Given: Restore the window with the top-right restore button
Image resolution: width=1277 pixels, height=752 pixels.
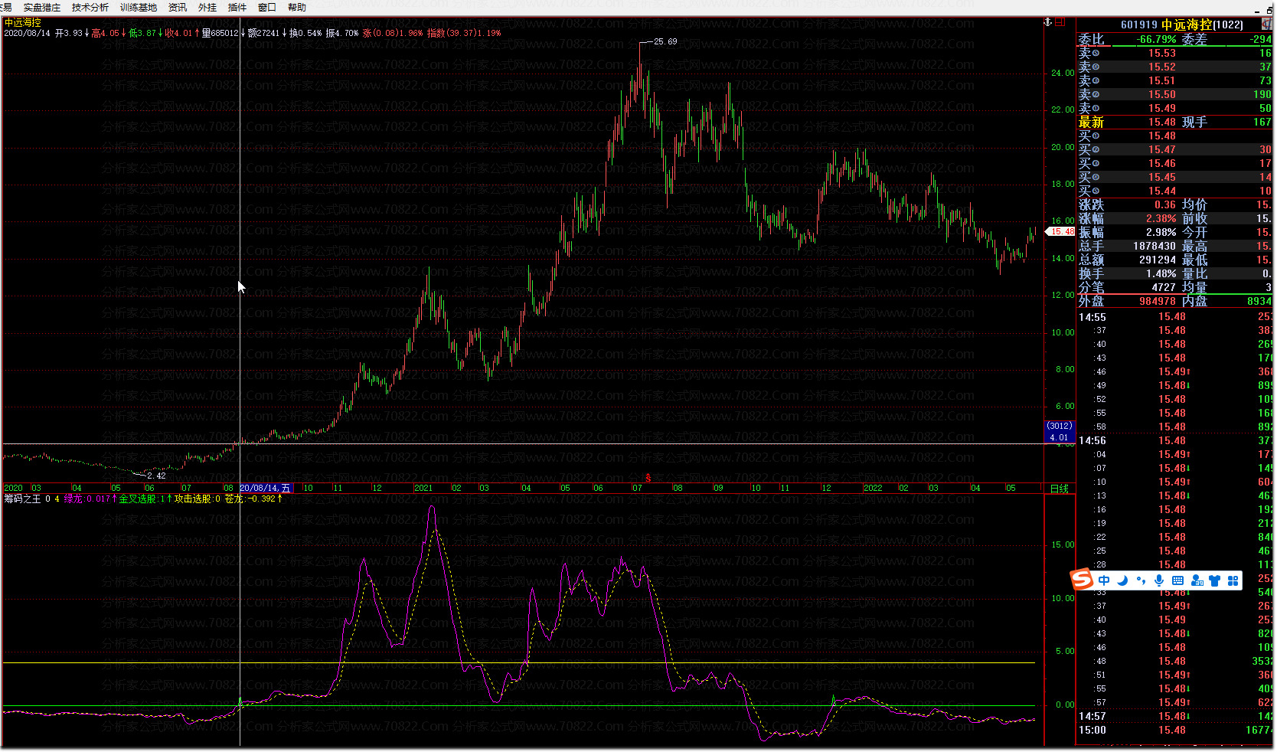Looking at the screenshot, I should pos(1269,9).
